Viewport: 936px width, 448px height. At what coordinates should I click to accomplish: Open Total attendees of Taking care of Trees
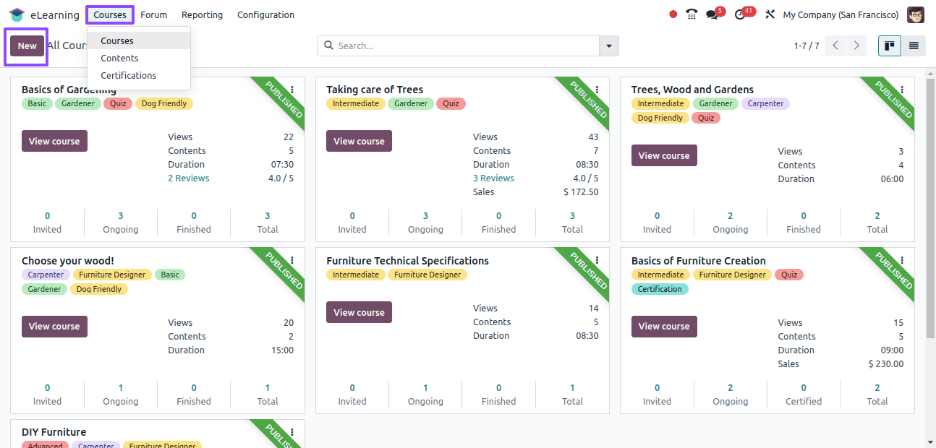pos(572,223)
